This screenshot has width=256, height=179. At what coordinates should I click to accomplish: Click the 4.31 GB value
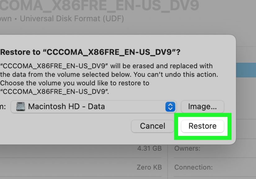[x=149, y=148]
